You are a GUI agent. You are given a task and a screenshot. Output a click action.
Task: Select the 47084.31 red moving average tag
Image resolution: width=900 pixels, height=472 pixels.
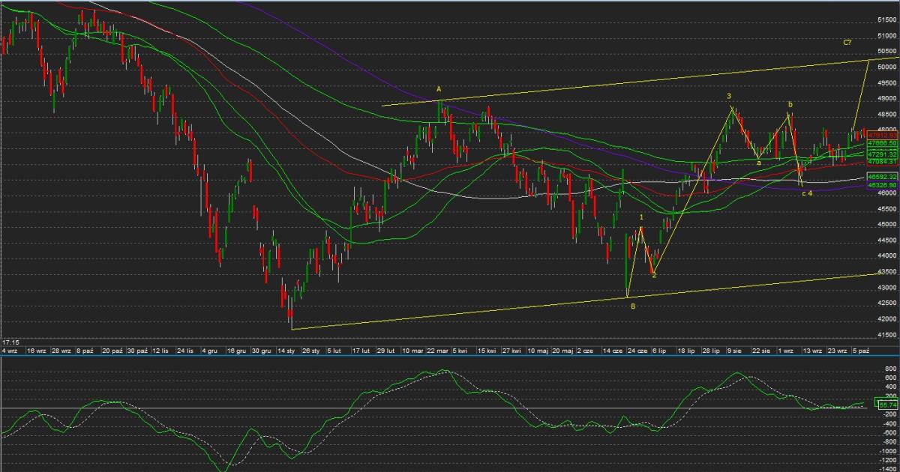pyautogui.click(x=883, y=161)
